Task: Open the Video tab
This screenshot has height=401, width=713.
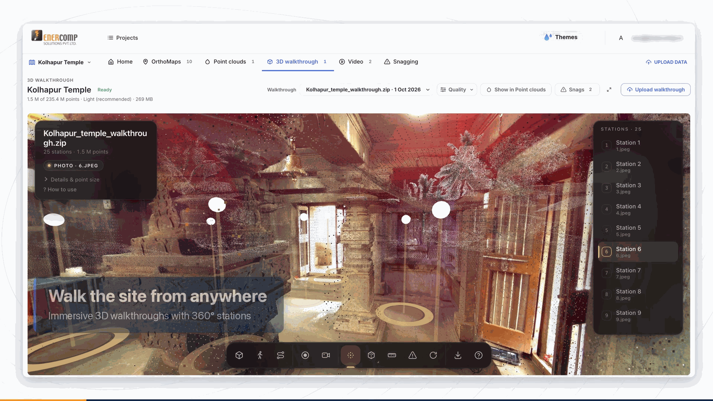Action: pos(355,62)
